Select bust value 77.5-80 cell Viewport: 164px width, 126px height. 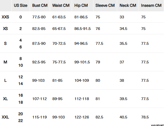point(39,17)
